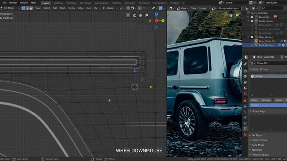The height and width of the screenshot is (161, 287).
Task: Open the pivot point dropdown
Action: (122, 8)
